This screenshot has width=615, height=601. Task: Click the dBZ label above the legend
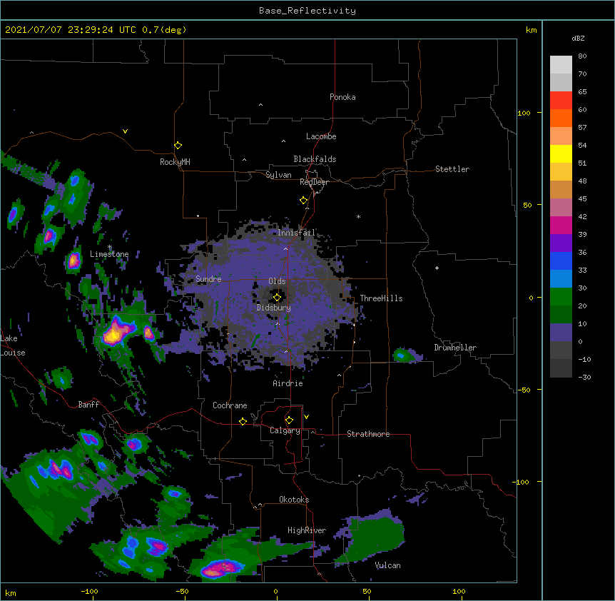point(578,39)
